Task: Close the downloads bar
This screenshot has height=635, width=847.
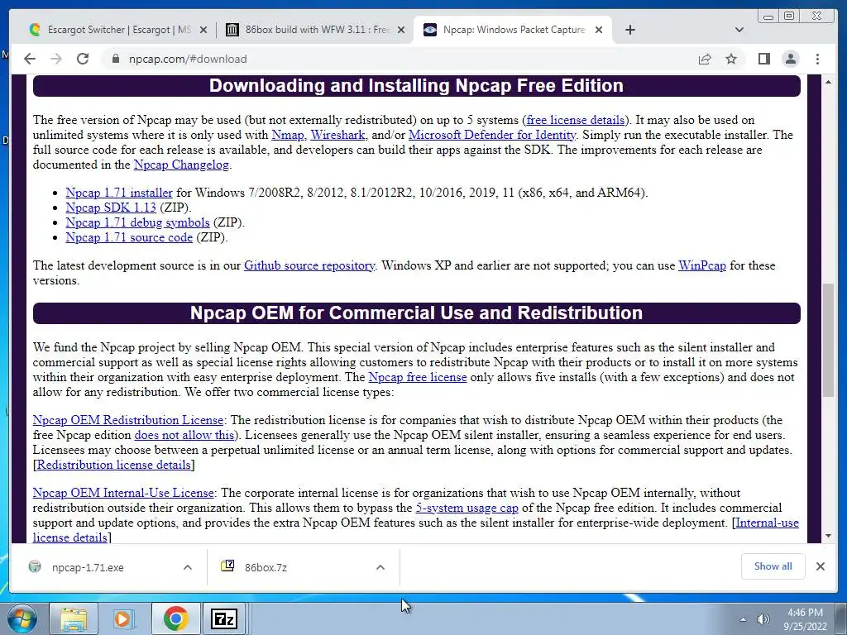Action: point(821,566)
